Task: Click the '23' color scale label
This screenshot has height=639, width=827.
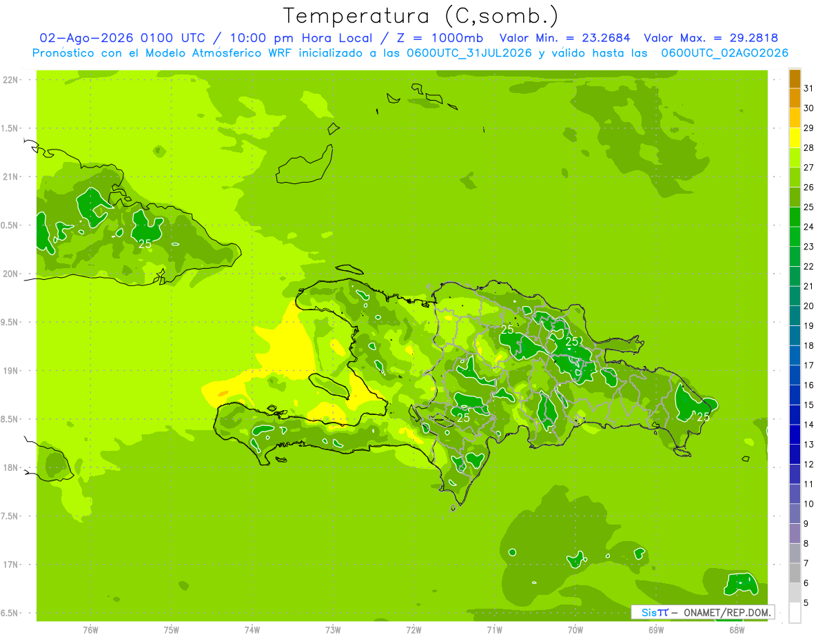Action: click(x=809, y=247)
